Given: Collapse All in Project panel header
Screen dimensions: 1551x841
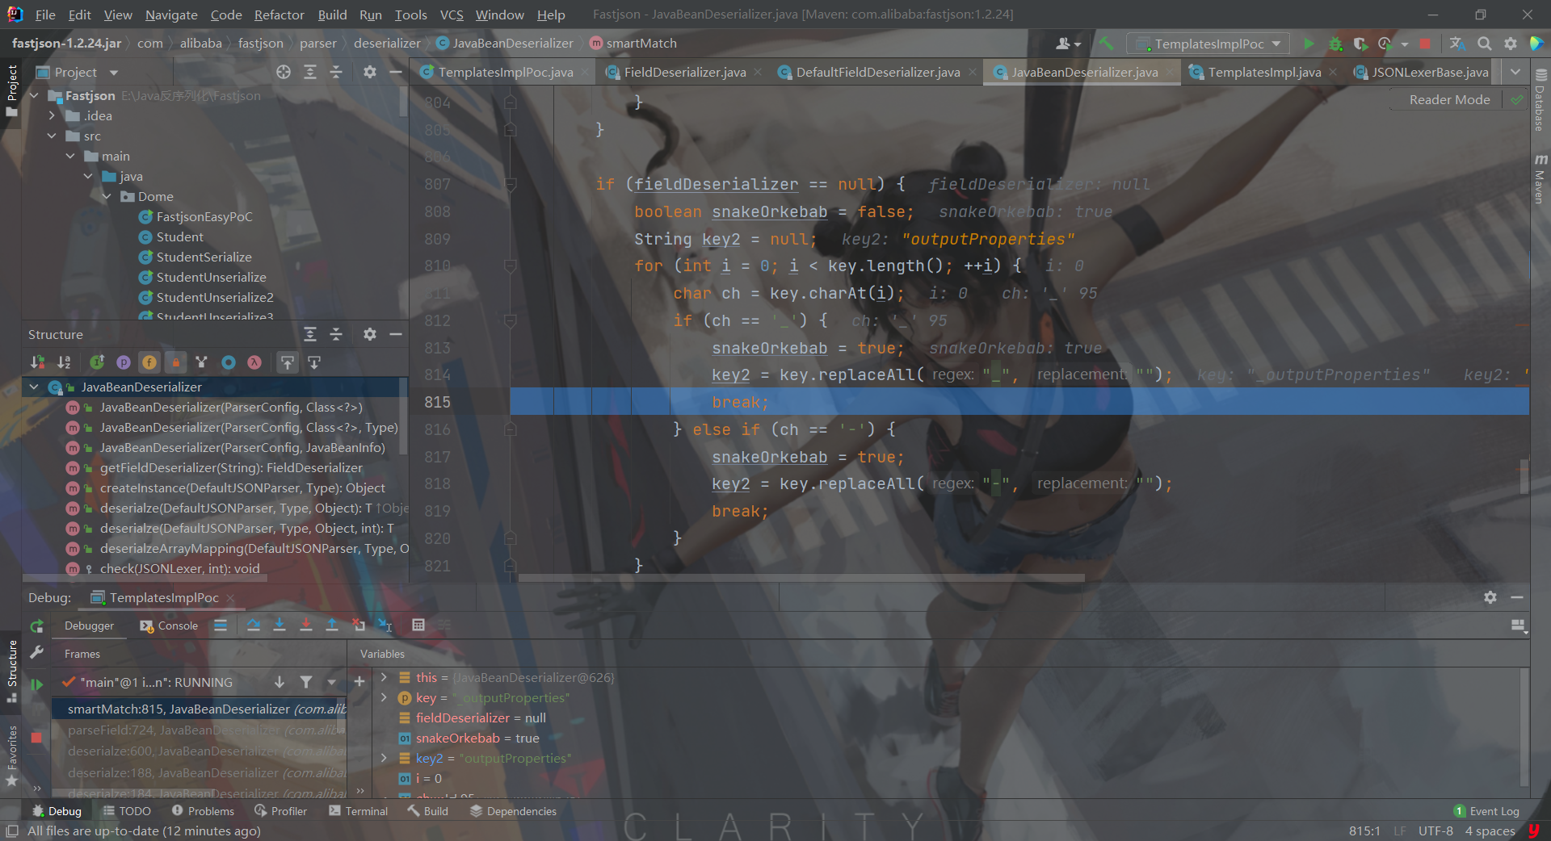Looking at the screenshot, I should point(336,72).
